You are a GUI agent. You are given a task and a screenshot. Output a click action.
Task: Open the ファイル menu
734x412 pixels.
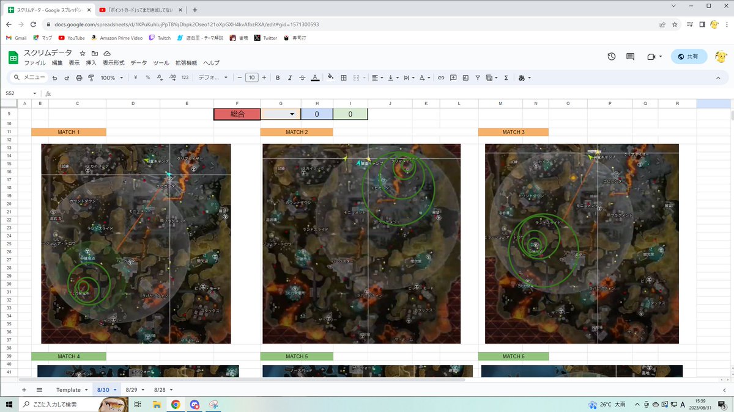pos(35,63)
